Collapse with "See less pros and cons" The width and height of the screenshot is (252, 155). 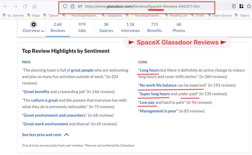46,135
